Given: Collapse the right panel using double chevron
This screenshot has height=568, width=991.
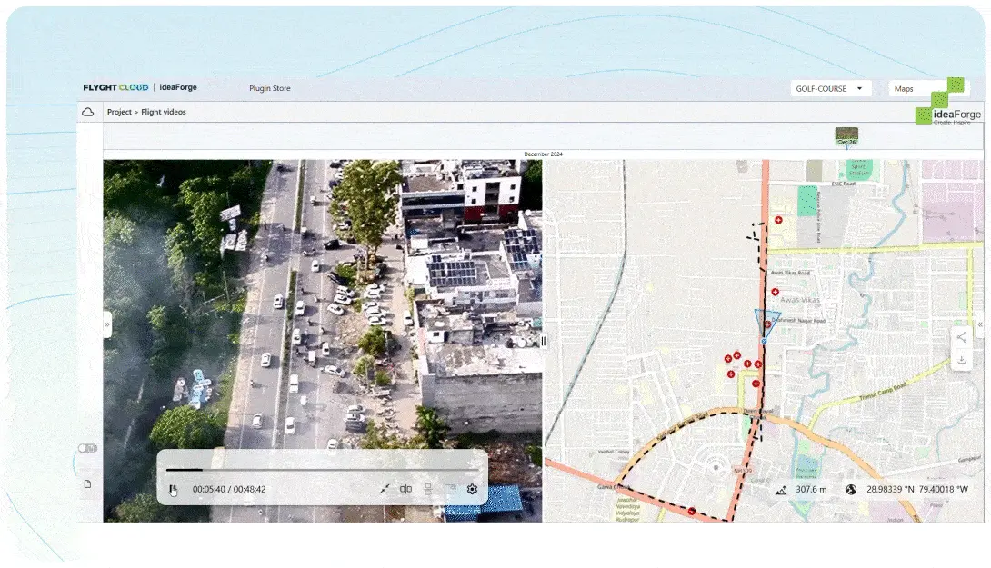Looking at the screenshot, I should 980,324.
